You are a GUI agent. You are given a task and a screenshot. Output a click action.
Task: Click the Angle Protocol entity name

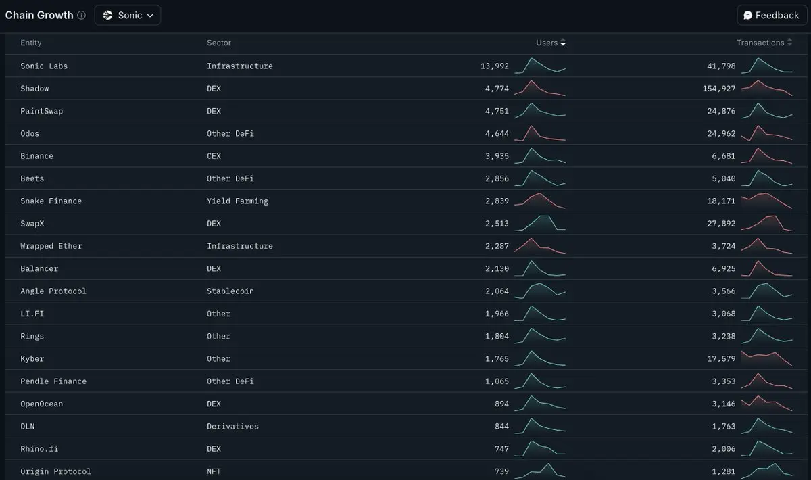tap(53, 291)
